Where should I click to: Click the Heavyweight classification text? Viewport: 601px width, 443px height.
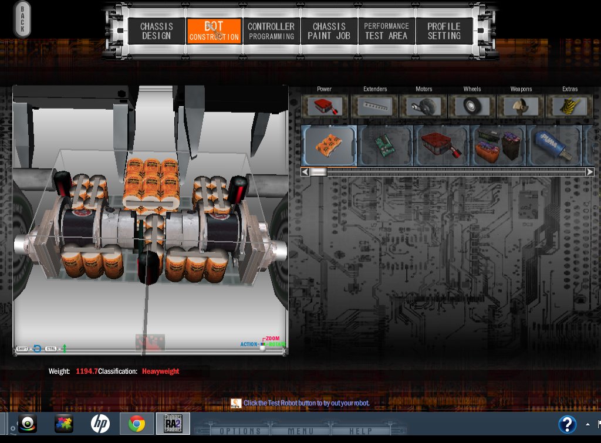pos(160,371)
